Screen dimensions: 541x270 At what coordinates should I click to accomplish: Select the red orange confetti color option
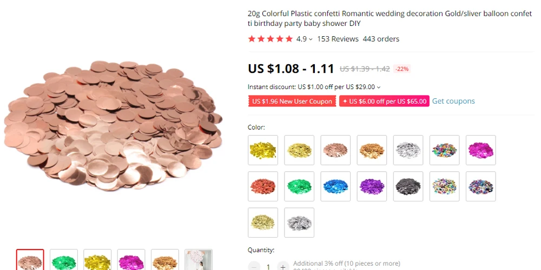[x=263, y=186]
